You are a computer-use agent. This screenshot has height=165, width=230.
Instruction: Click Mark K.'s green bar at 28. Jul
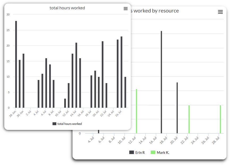[220, 119]
